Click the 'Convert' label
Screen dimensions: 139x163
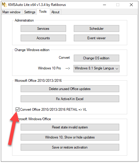click(x=64, y=58)
